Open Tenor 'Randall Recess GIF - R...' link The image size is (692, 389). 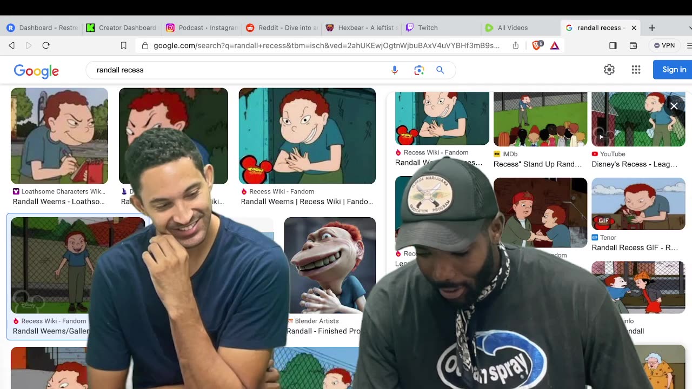pos(635,247)
